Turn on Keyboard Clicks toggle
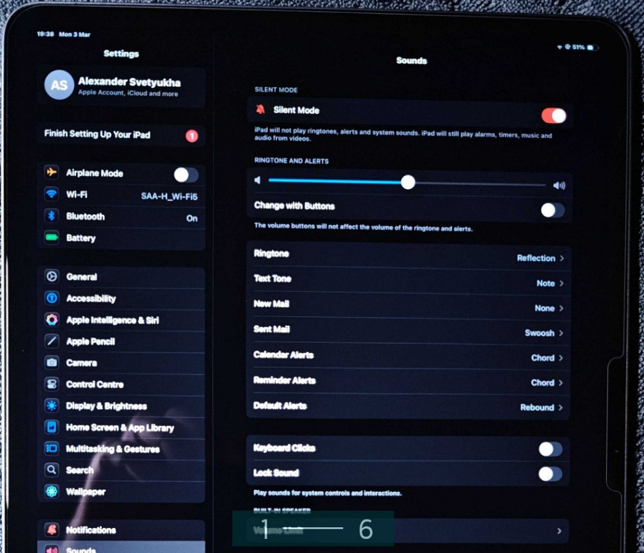Screen dimensions: 644x553 [550, 449]
